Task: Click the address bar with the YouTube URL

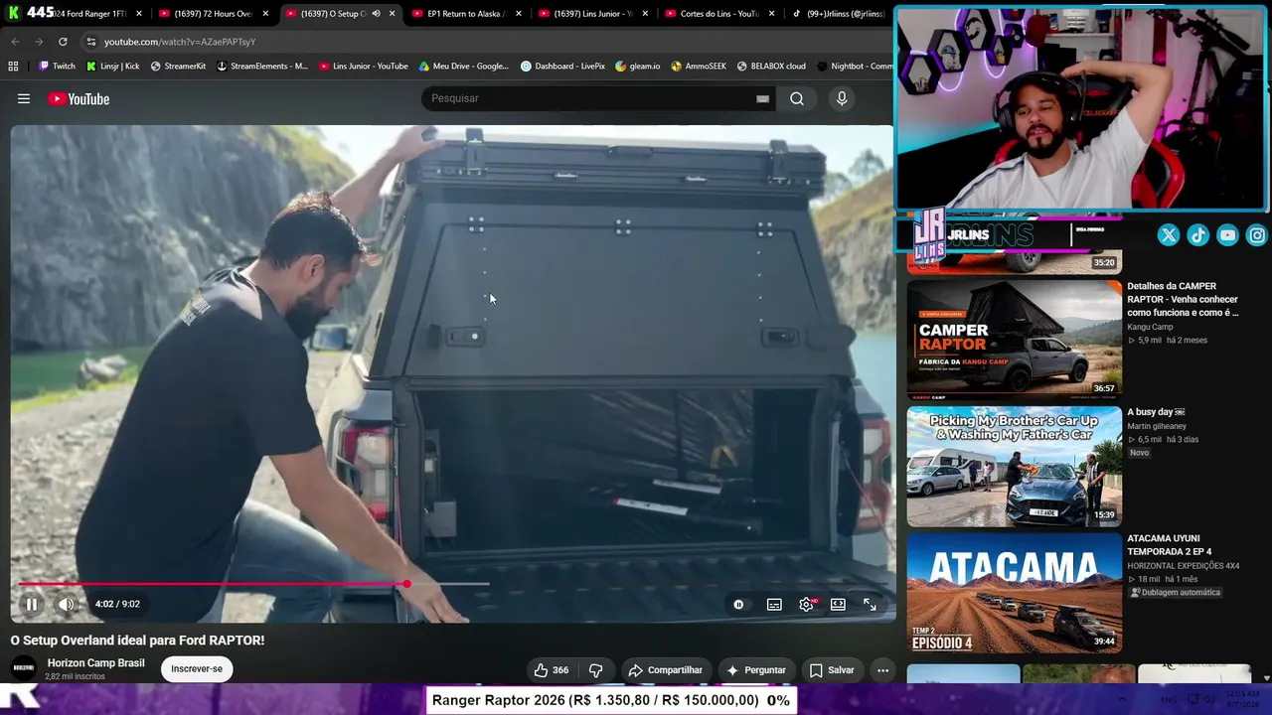Action: [x=487, y=42]
